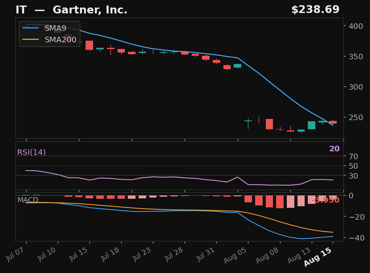Click the Jul 10 date label

pyautogui.click(x=47, y=254)
